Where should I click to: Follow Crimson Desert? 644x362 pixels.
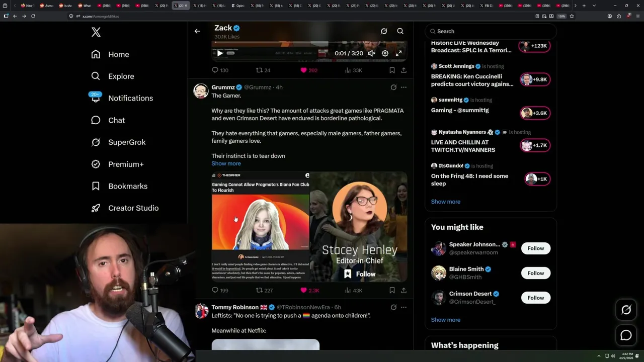(x=535, y=298)
